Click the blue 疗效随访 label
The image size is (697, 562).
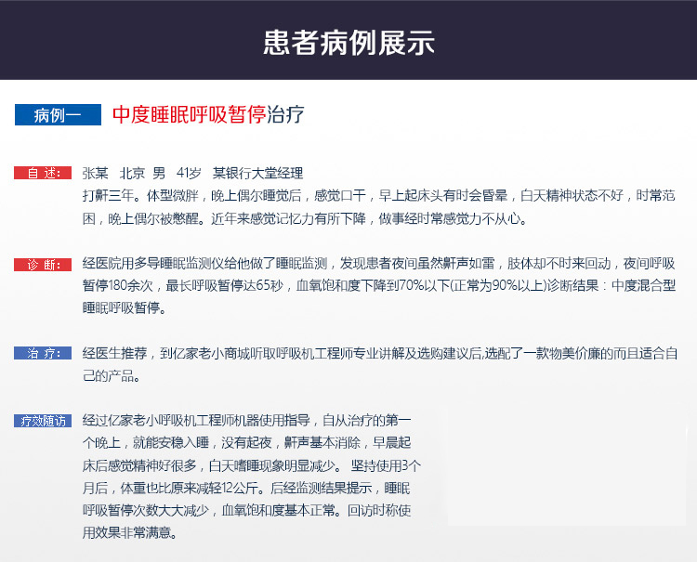coord(43,421)
